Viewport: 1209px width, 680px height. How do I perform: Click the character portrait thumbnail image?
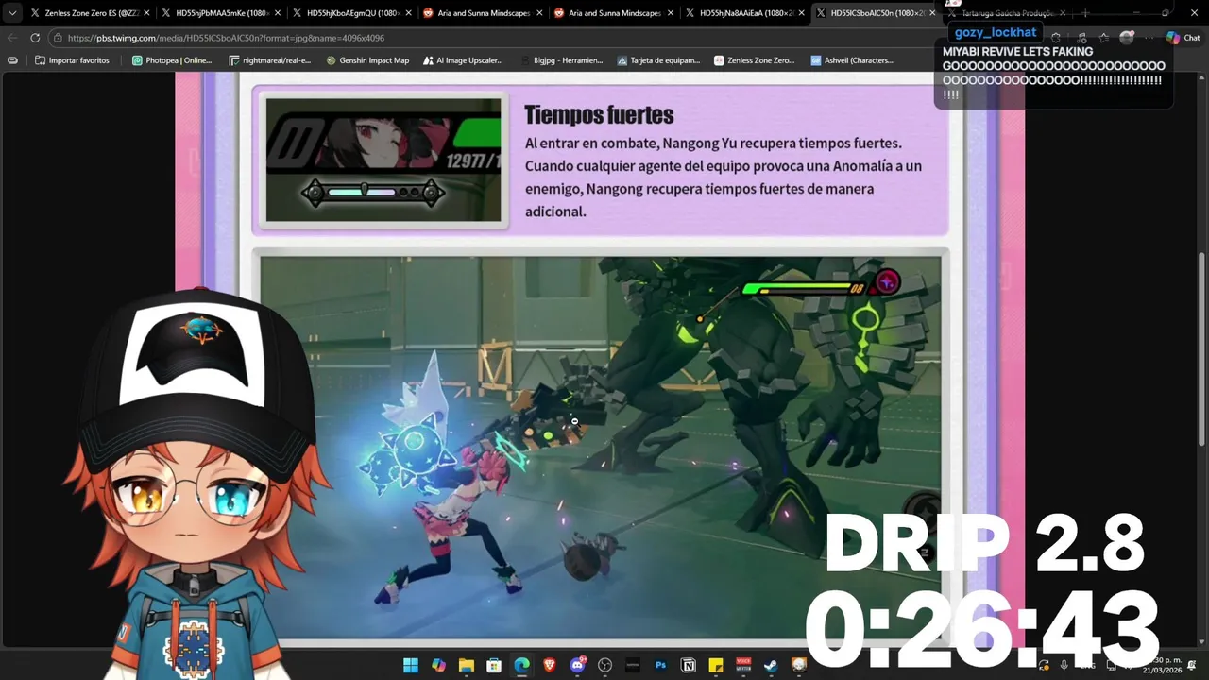383,160
